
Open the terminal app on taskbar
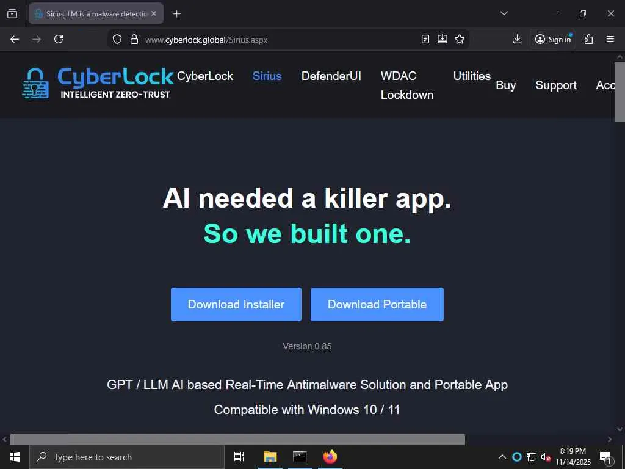point(300,457)
